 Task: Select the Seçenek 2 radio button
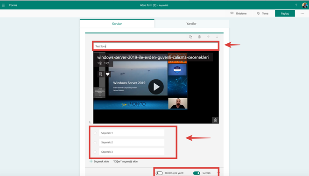pos(95,142)
